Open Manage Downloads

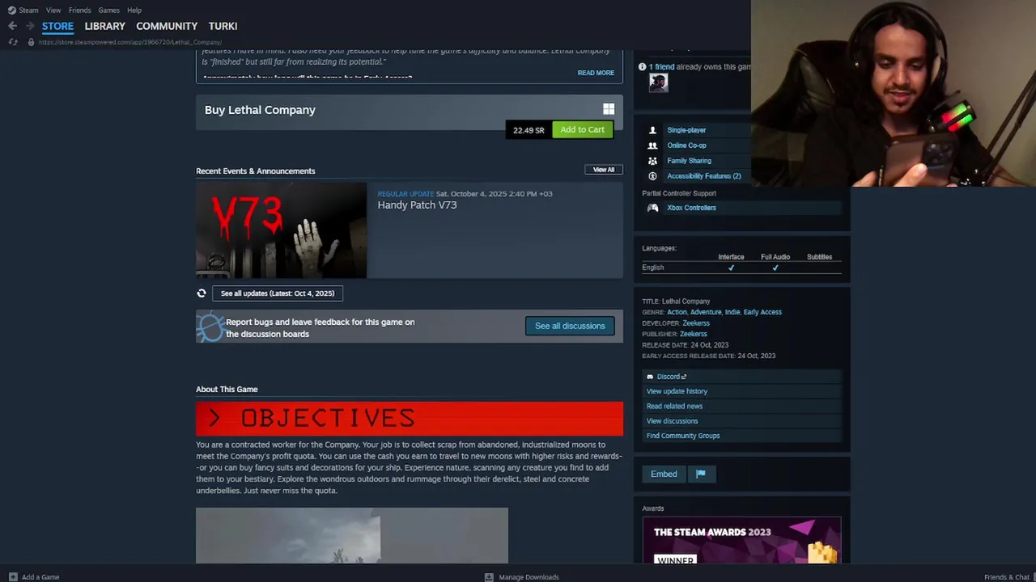pyautogui.click(x=522, y=577)
